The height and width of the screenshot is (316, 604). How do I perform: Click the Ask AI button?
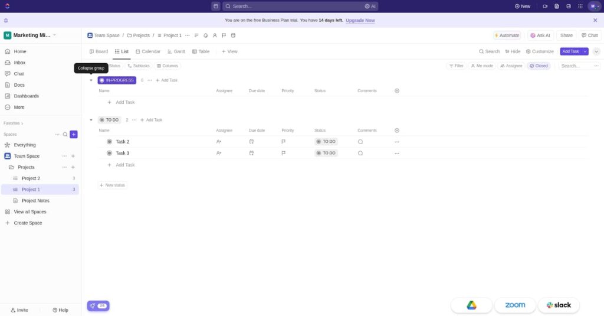540,35
